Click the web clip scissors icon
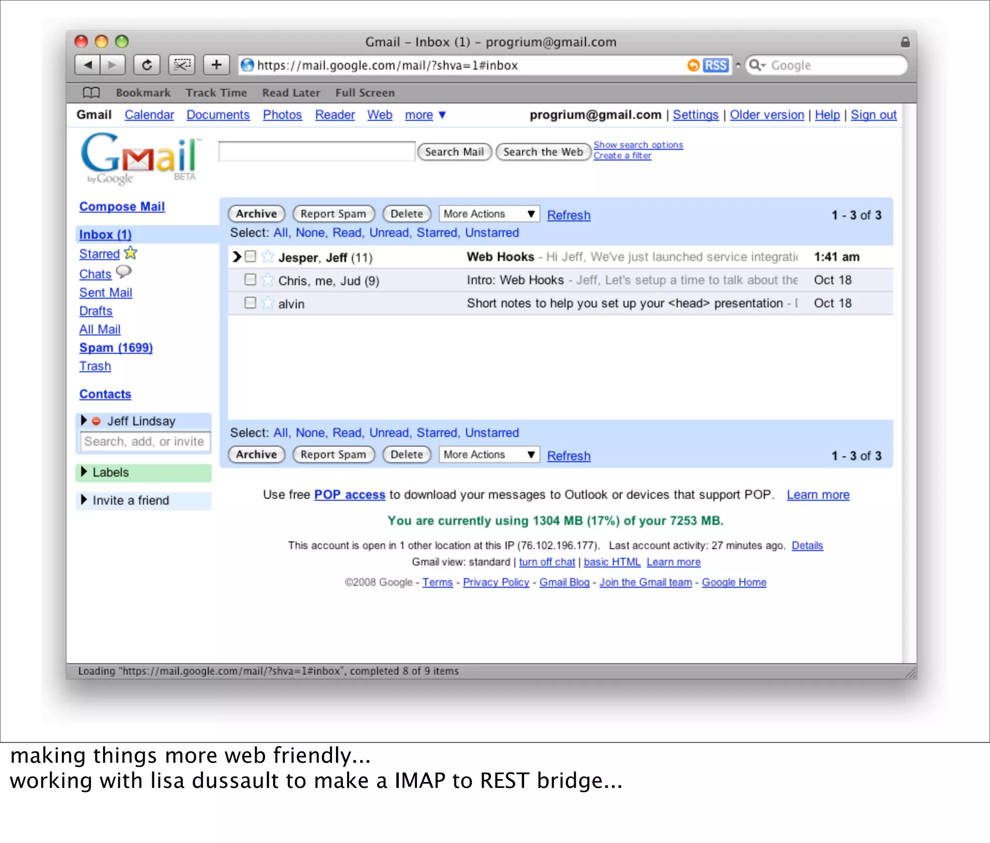The width and height of the screenshot is (990, 843). [182, 65]
